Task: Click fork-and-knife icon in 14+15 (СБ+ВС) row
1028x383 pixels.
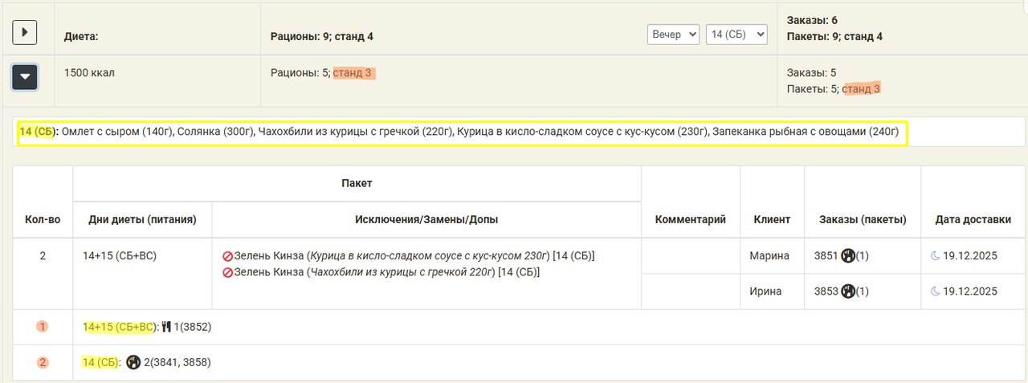Action: pyautogui.click(x=167, y=327)
